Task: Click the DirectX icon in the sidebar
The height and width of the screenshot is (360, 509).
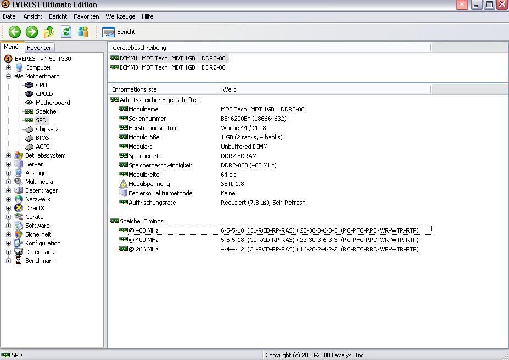Action: point(19,208)
